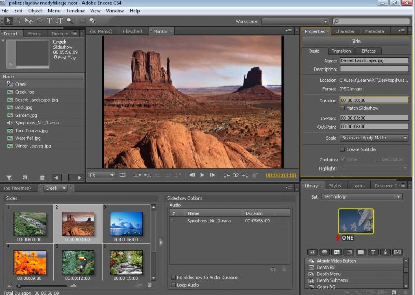
Task: Select the Move tool in toolbar
Action: [x=29, y=21]
